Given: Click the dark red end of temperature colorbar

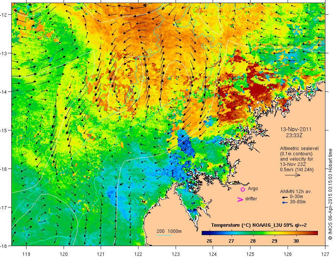Looking at the screenshot, I should tap(315, 233).
